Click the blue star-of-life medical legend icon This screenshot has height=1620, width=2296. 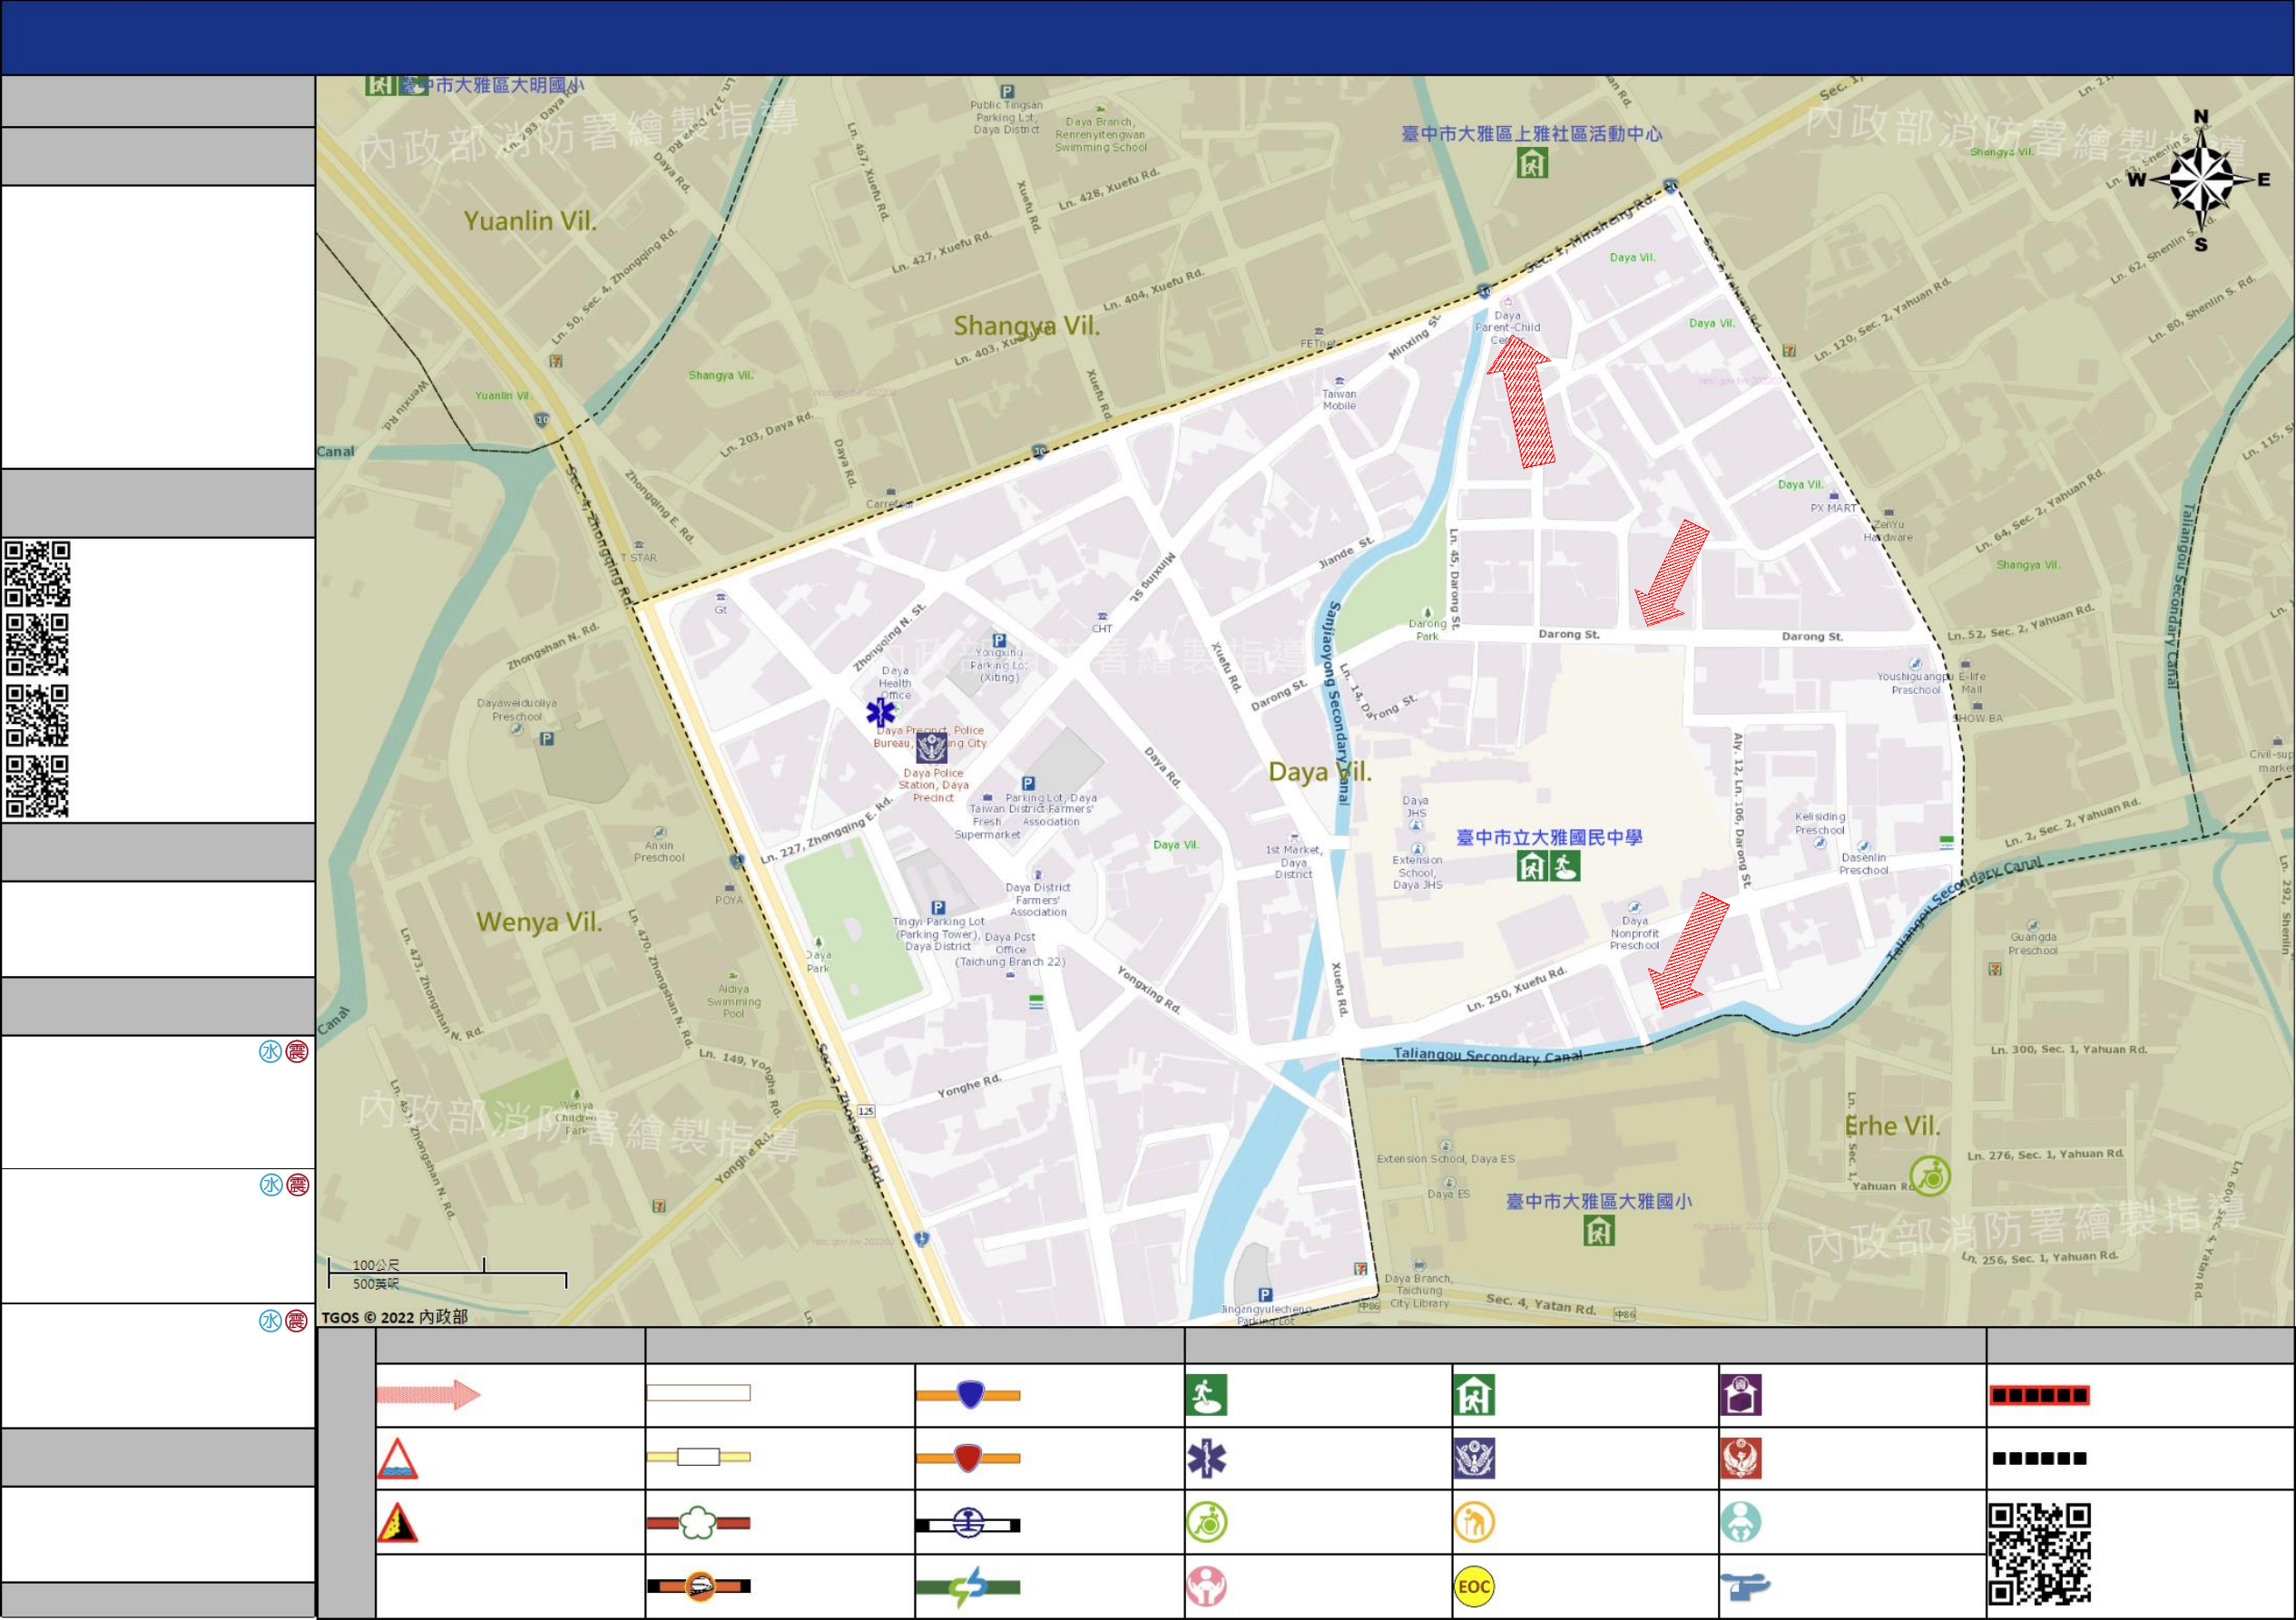1207,1459
